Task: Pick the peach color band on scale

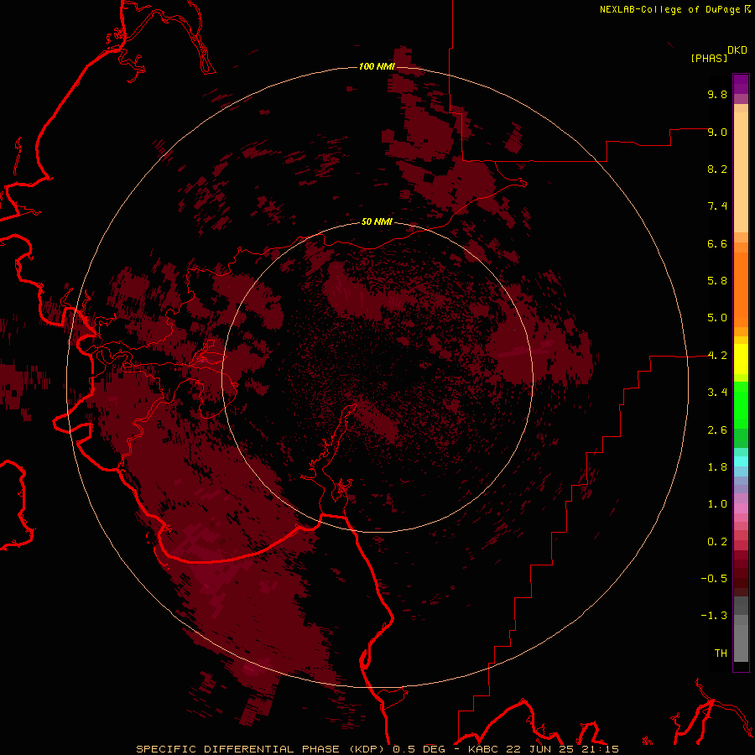Action: coord(741,172)
